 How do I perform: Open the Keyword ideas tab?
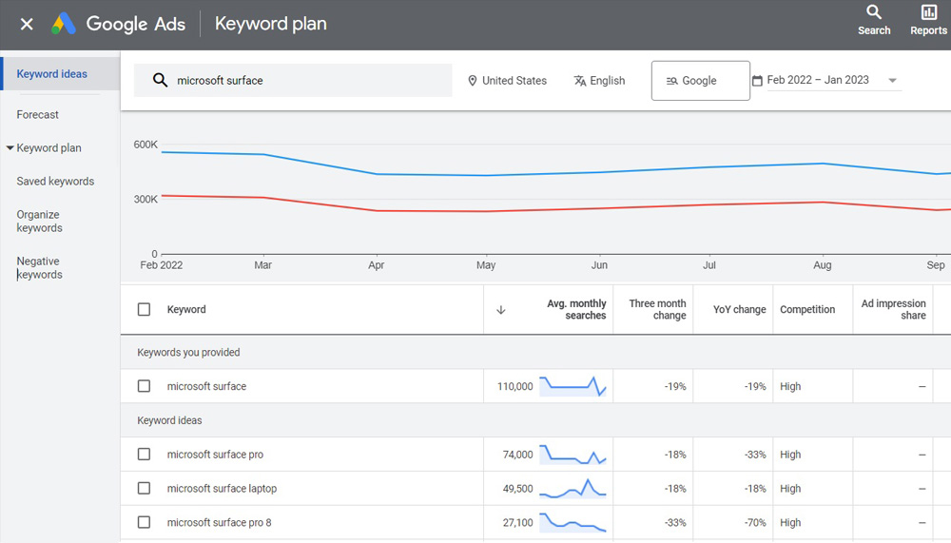pyautogui.click(x=61, y=74)
